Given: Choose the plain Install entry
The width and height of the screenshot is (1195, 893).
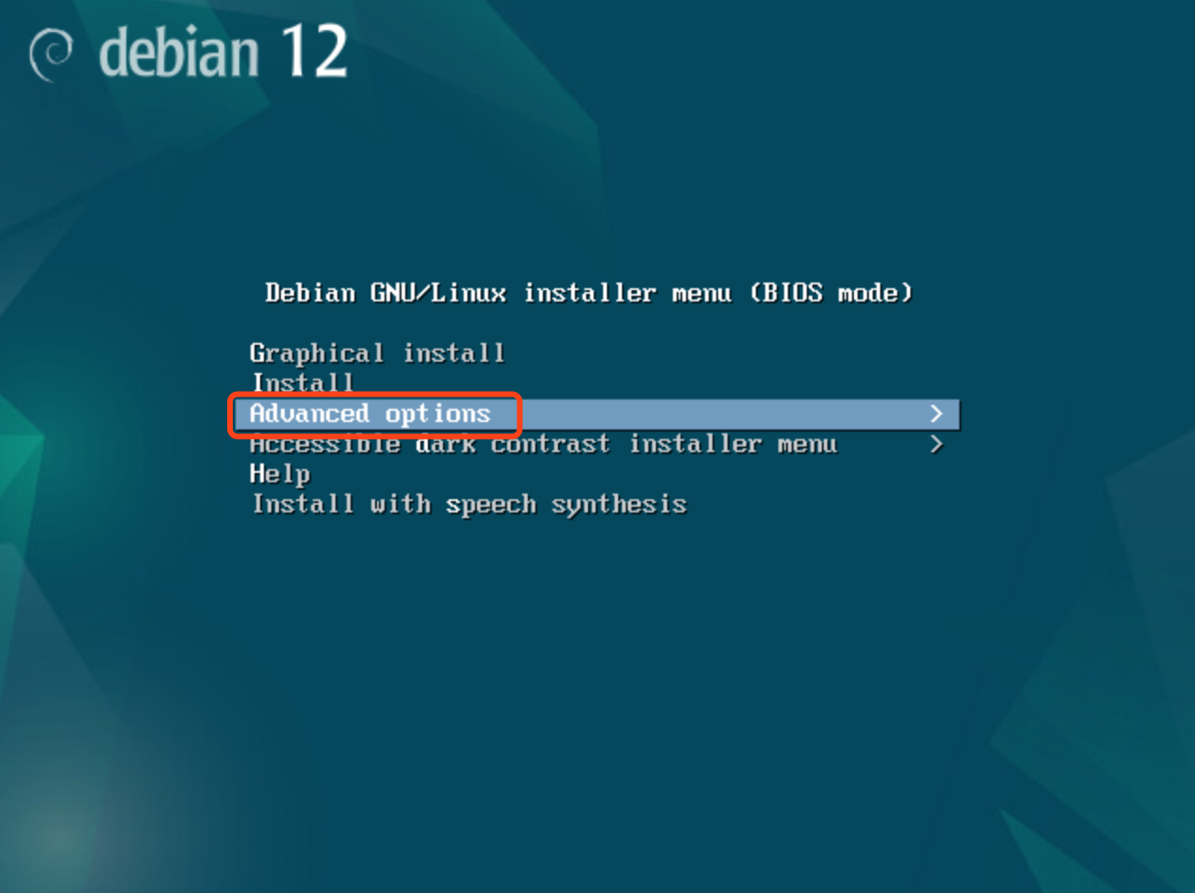Looking at the screenshot, I should click(303, 383).
